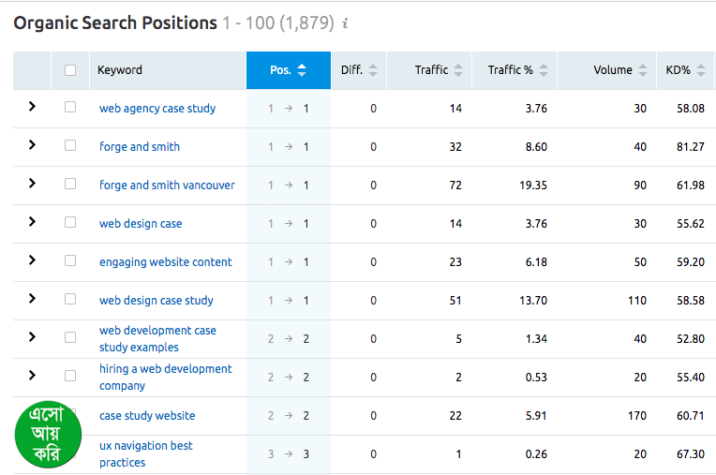716x475 pixels.
Task: Open the engaging website content keyword link
Action: (x=166, y=262)
